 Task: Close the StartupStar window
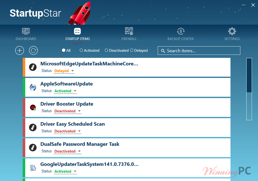pyautogui.click(x=253, y=5)
